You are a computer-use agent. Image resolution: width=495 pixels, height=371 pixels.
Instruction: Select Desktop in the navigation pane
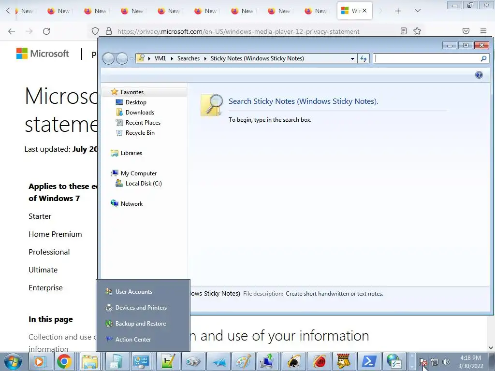pyautogui.click(x=136, y=102)
